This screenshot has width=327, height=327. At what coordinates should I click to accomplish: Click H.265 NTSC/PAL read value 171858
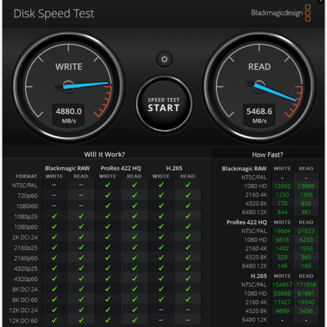point(306,285)
